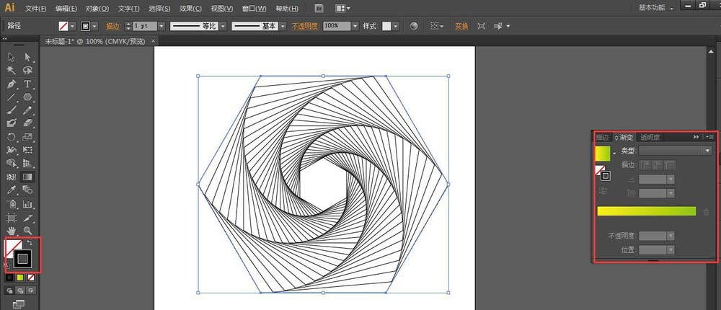Set paint mode to Gradient

pos(19,278)
